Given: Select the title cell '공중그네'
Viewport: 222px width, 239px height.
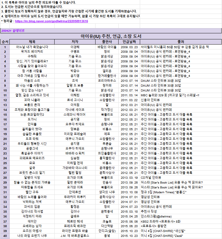Looking at the screenshot, I should pos(32,149).
